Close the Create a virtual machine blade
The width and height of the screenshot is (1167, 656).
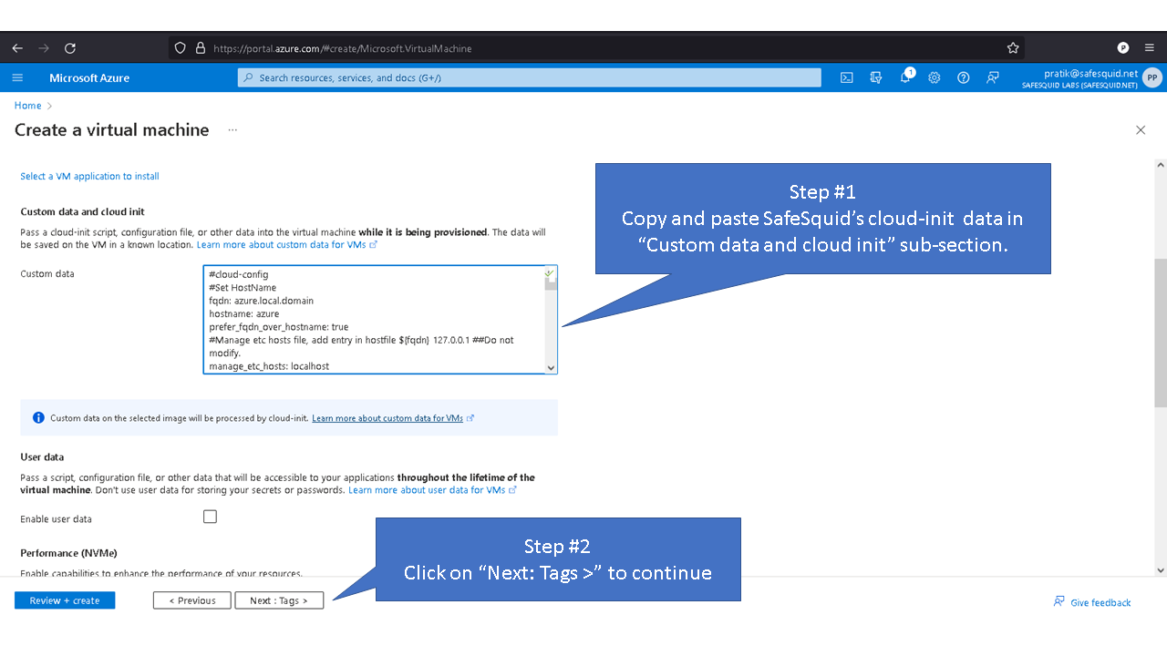(x=1141, y=130)
